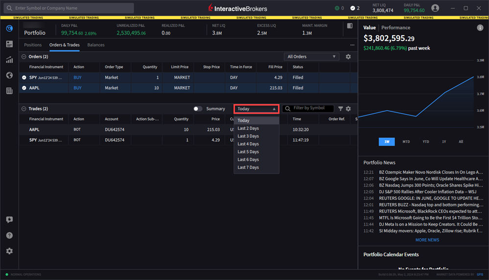
Task: Sort orders by Fill Price column header
Action: (x=275, y=67)
